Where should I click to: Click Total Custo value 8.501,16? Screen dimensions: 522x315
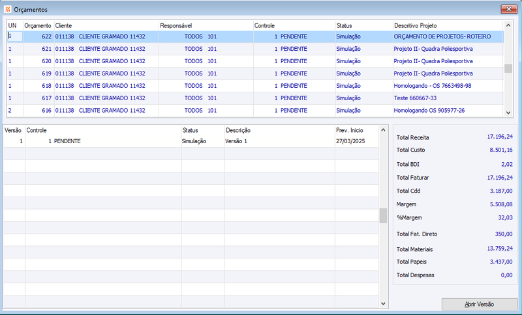(501, 150)
